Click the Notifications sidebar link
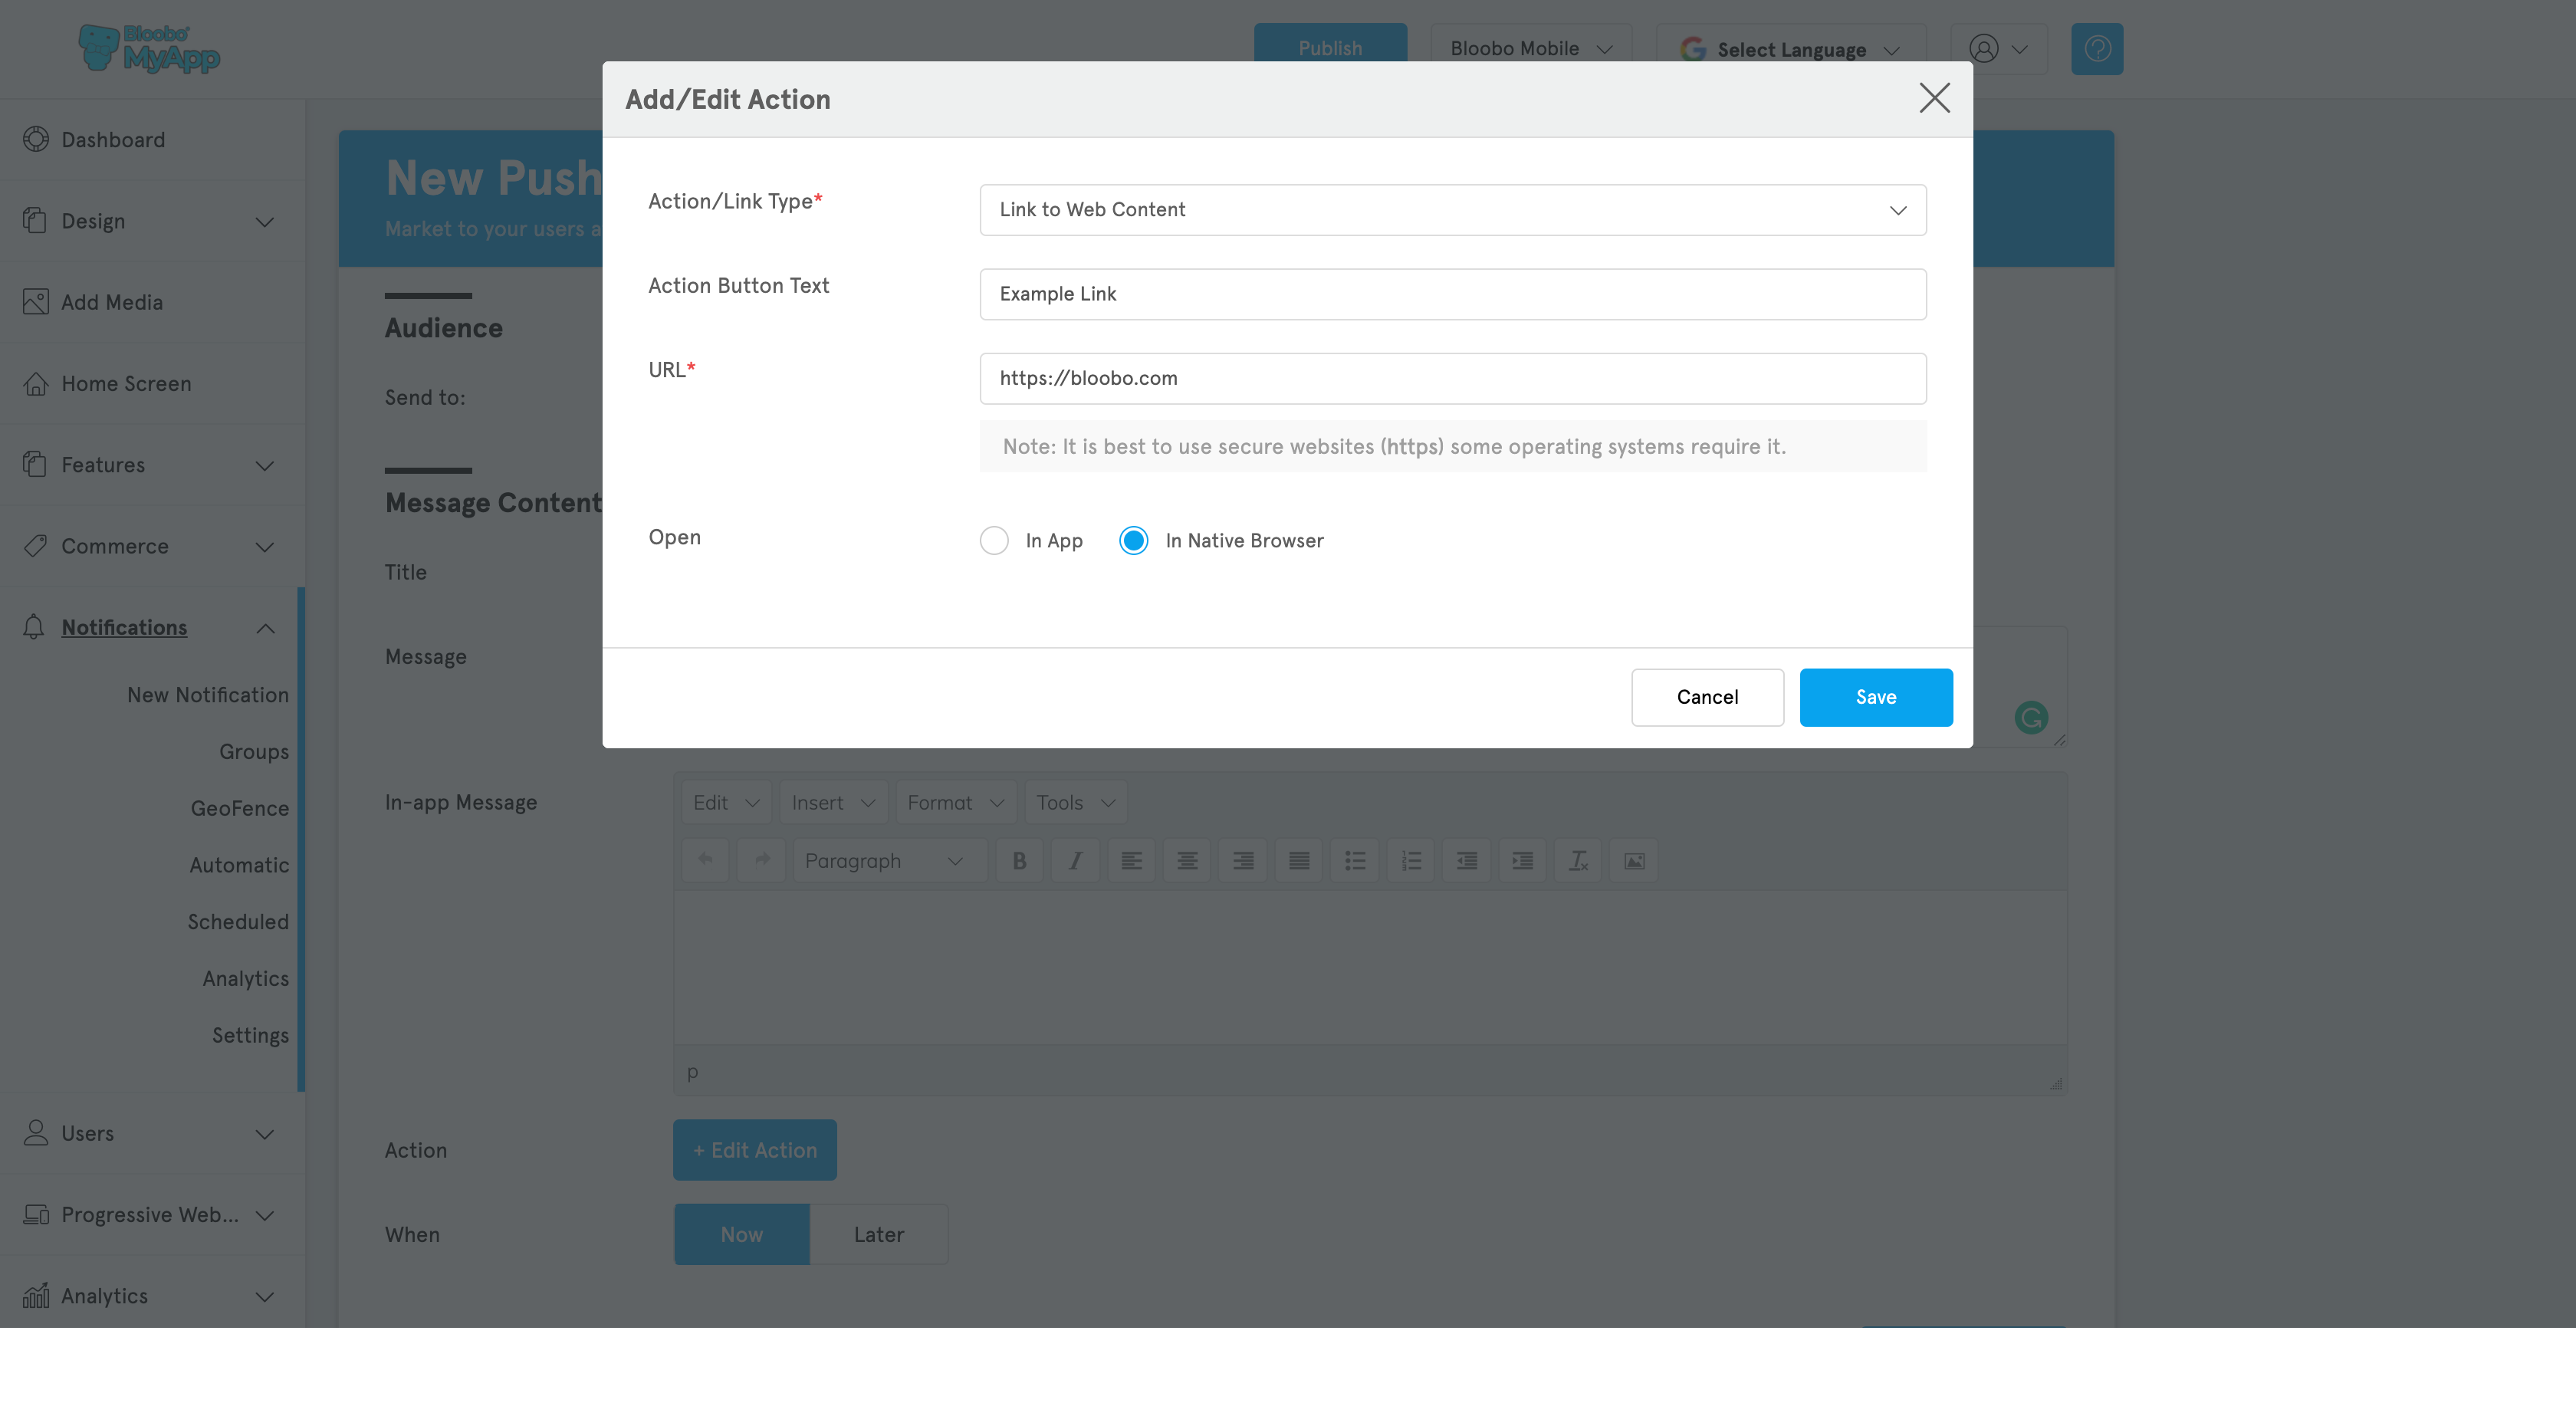 (124, 627)
